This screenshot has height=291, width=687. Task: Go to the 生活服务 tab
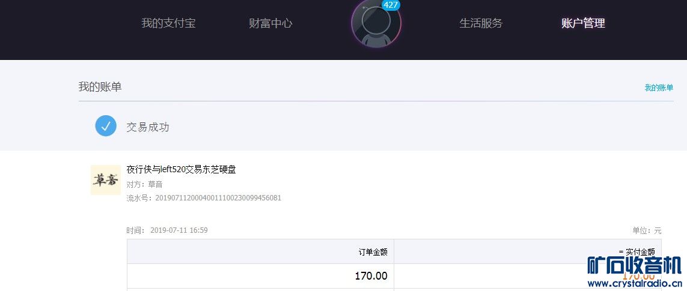pos(481,23)
